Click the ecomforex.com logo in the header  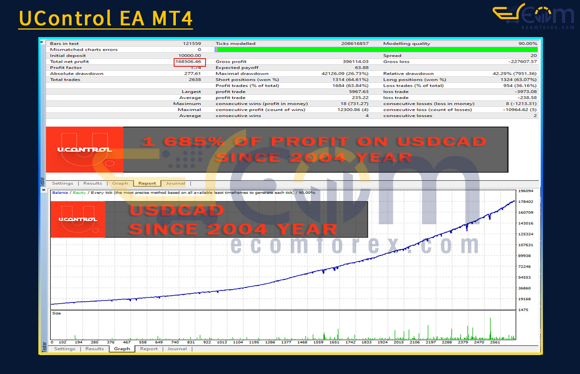(x=533, y=17)
